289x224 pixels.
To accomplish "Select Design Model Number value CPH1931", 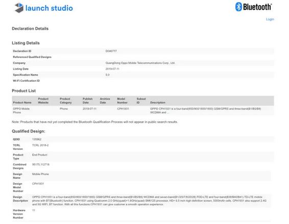I will 38,184.
